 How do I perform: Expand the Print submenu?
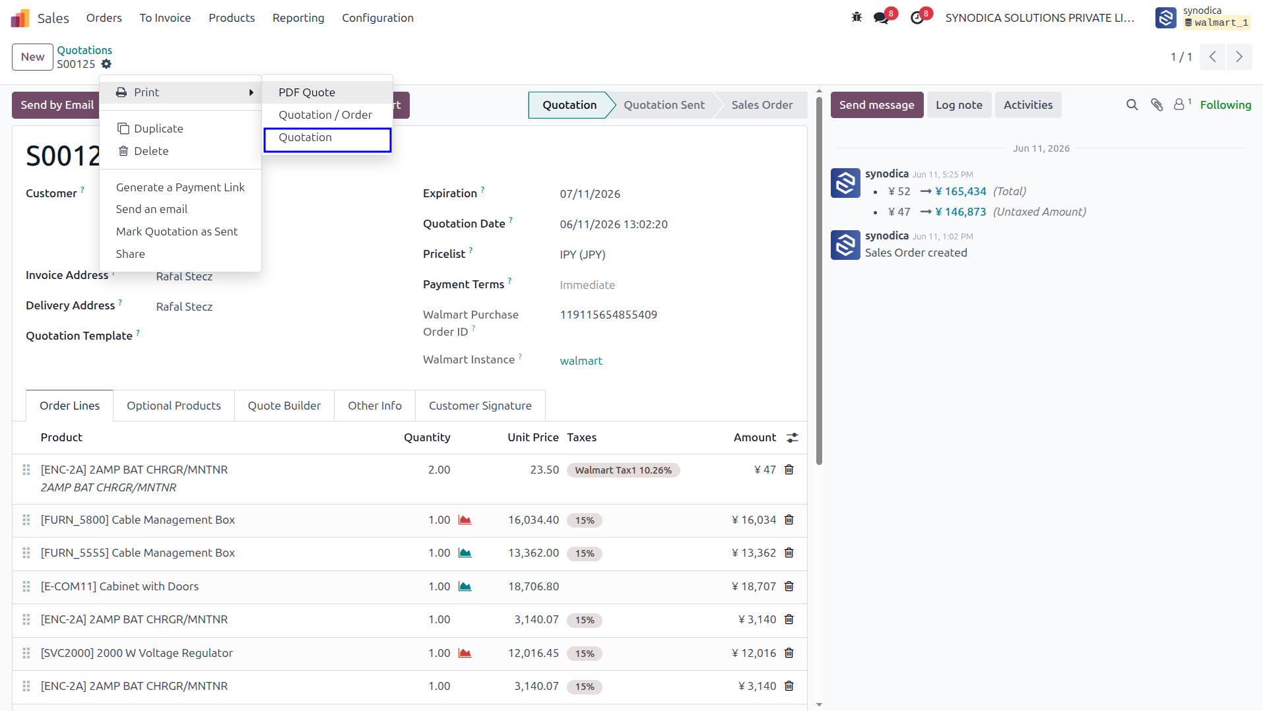(x=180, y=92)
